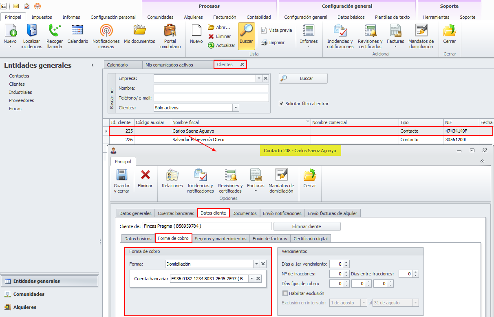The image size is (494, 317).
Task: Select the Salvador Echeverría Otero row
Action: (298, 140)
